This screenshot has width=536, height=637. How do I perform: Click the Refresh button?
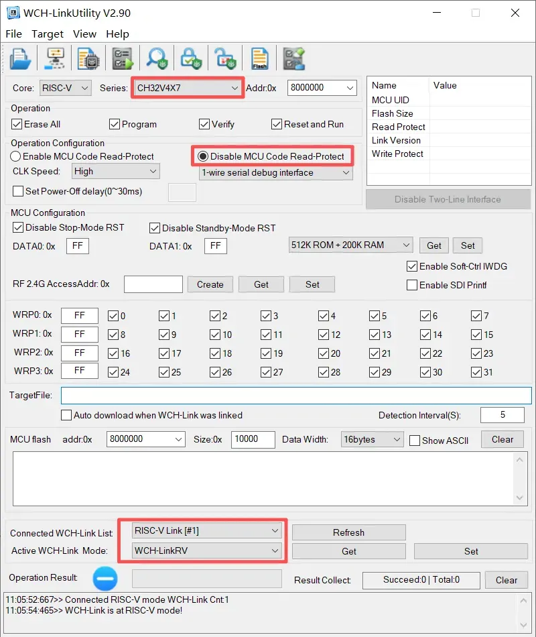click(349, 532)
